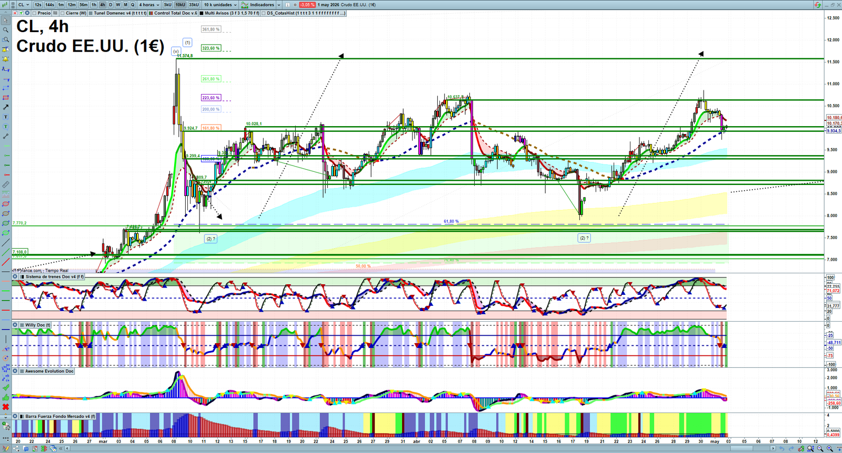Click the redo arrow in bottom bar
842x453 pixels.
791,448
